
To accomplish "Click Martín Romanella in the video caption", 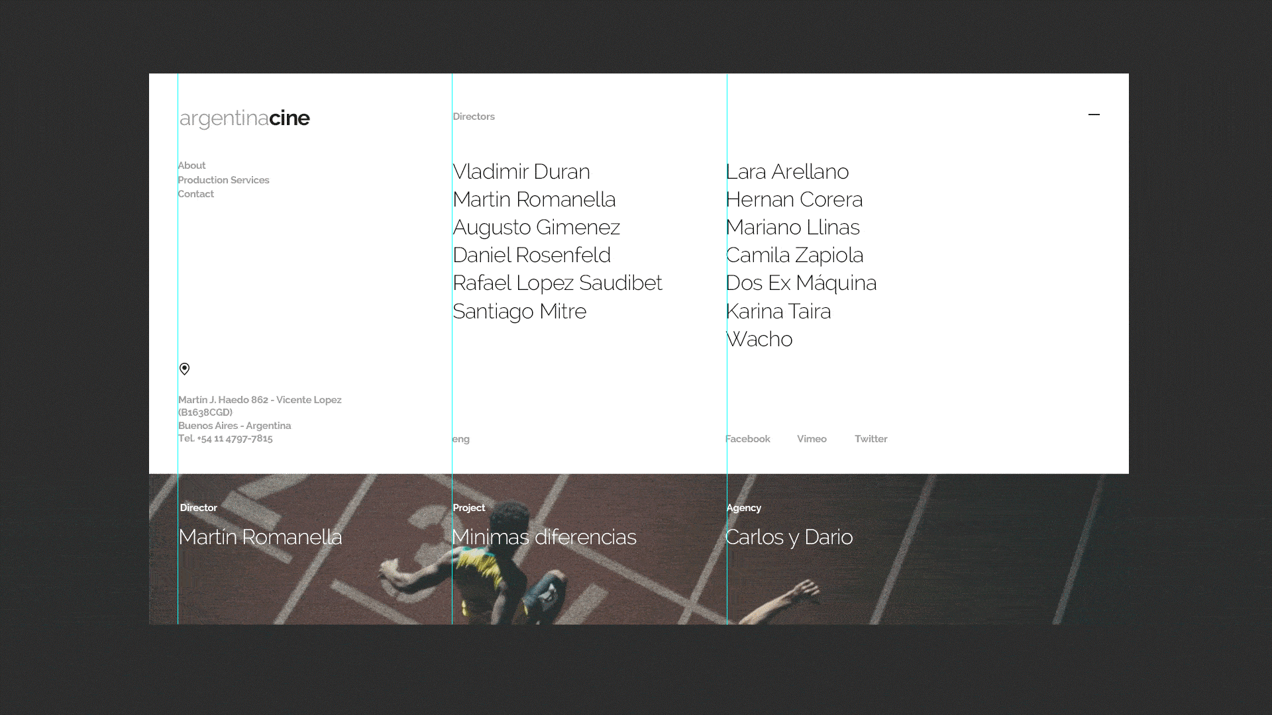I will click(260, 537).
